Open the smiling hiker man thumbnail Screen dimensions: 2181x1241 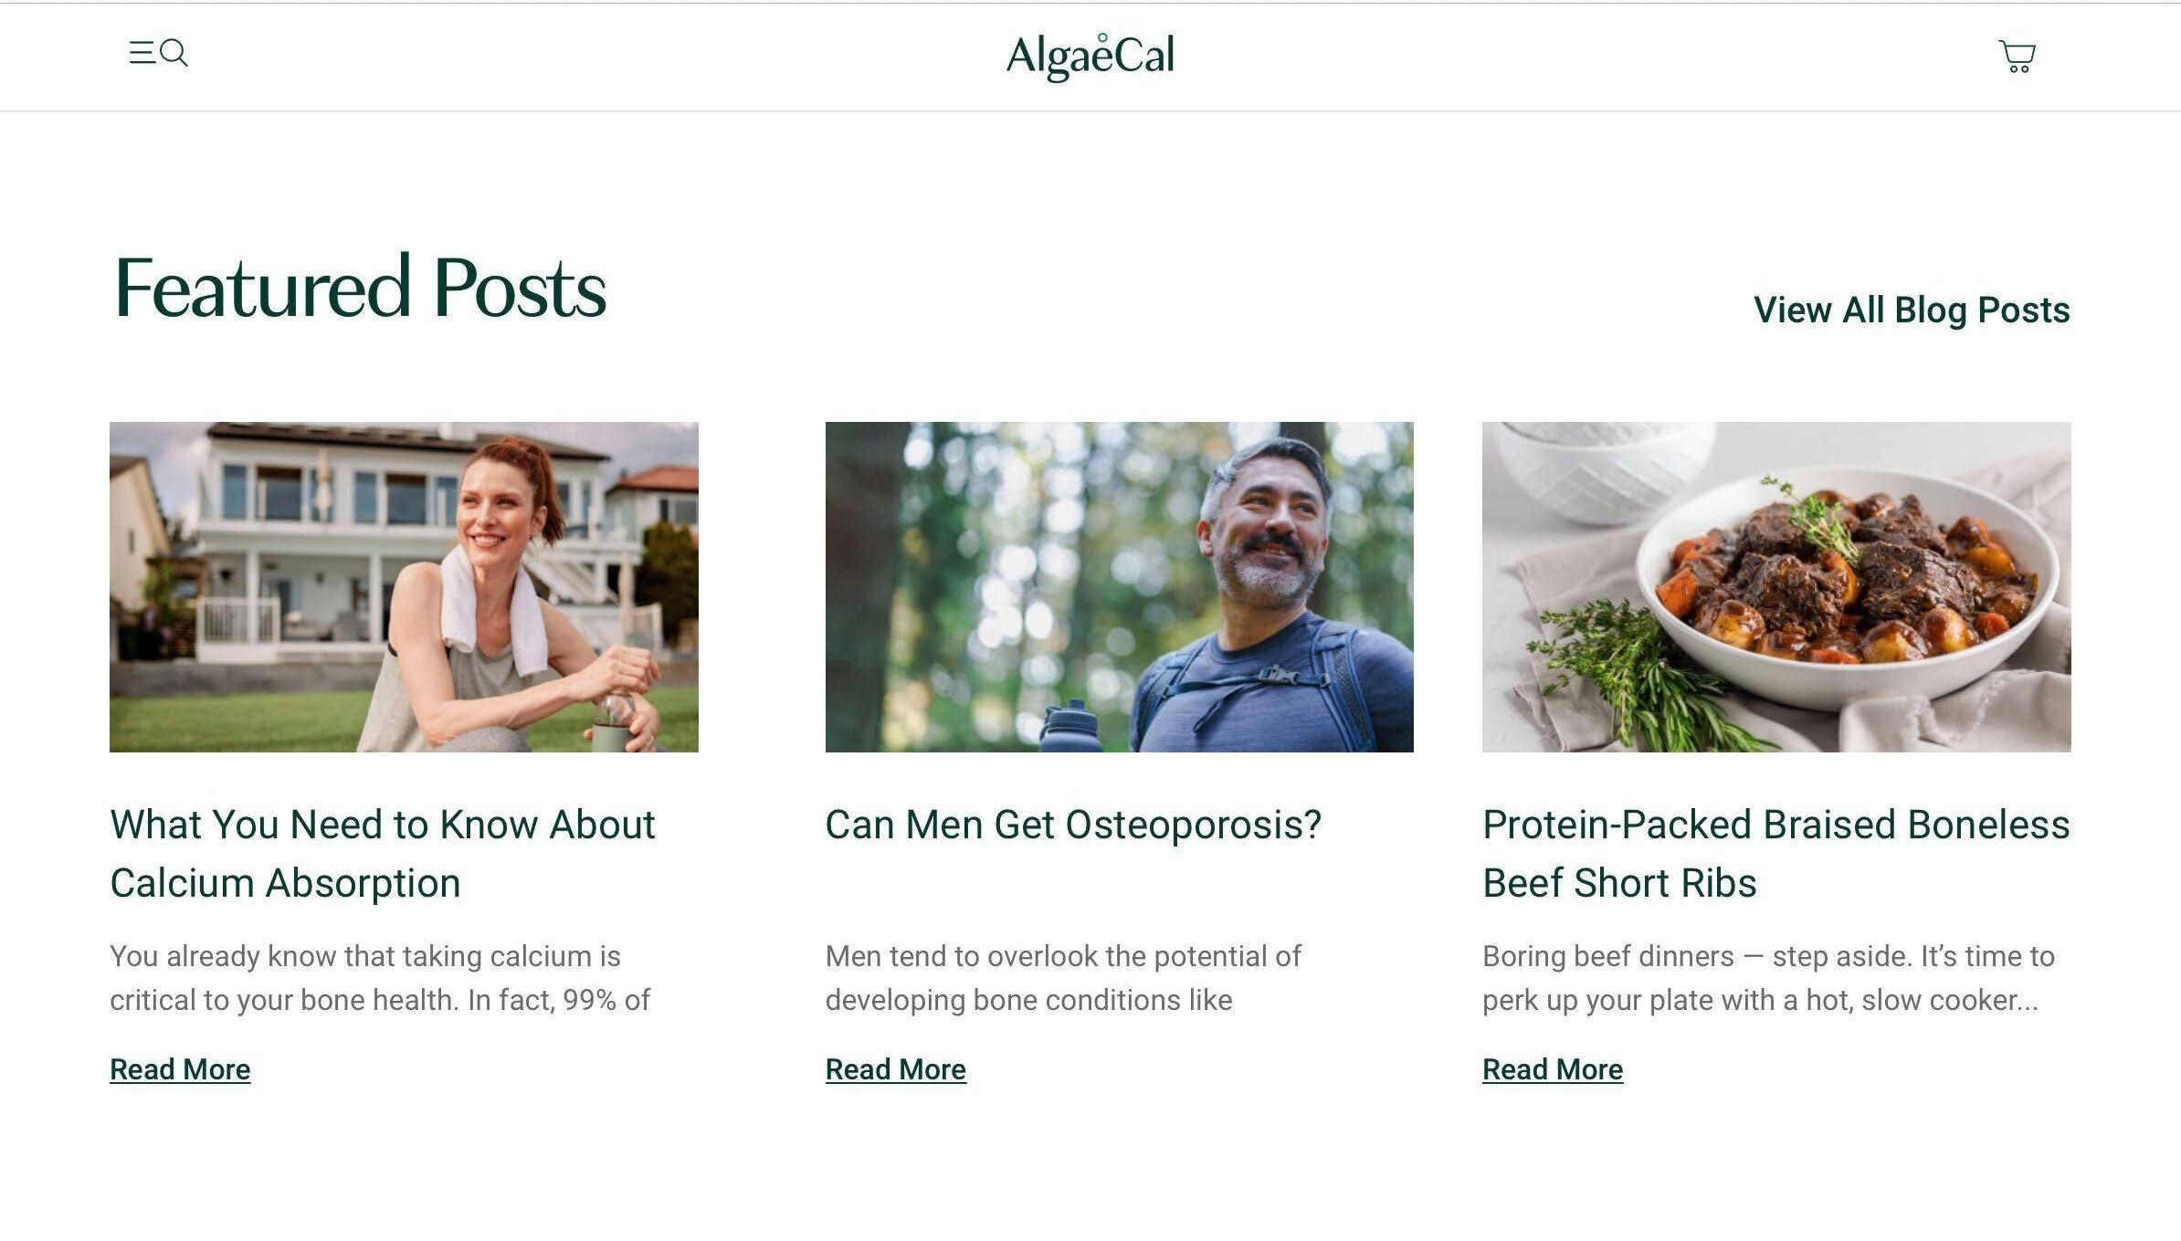click(x=1120, y=587)
